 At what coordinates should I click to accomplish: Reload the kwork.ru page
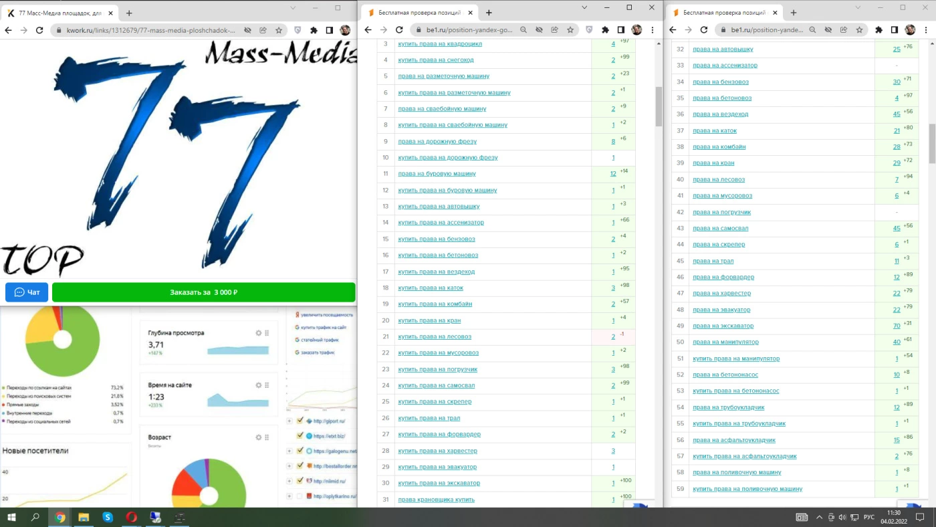click(39, 30)
